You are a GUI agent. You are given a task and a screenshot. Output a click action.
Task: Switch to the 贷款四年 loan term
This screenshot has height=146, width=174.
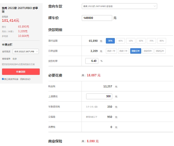click(x=148, y=51)
